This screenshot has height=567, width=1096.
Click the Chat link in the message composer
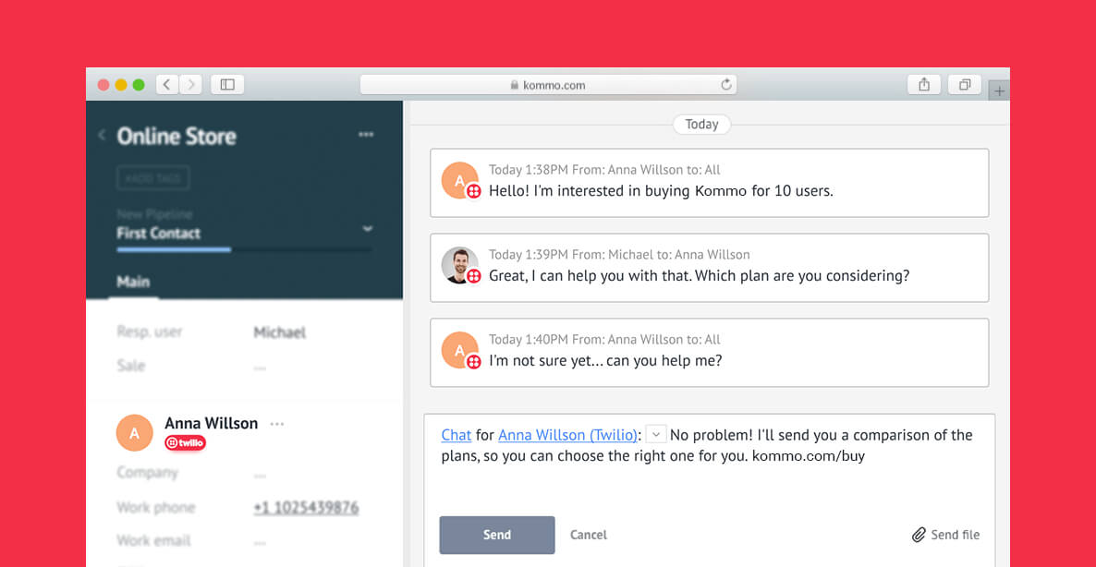coord(456,434)
